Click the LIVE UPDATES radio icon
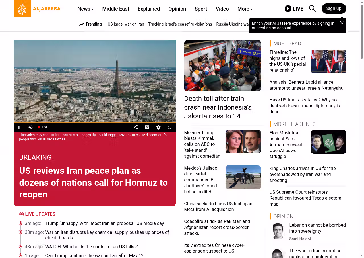Viewport: 364px width, 258px height. pos(22,214)
